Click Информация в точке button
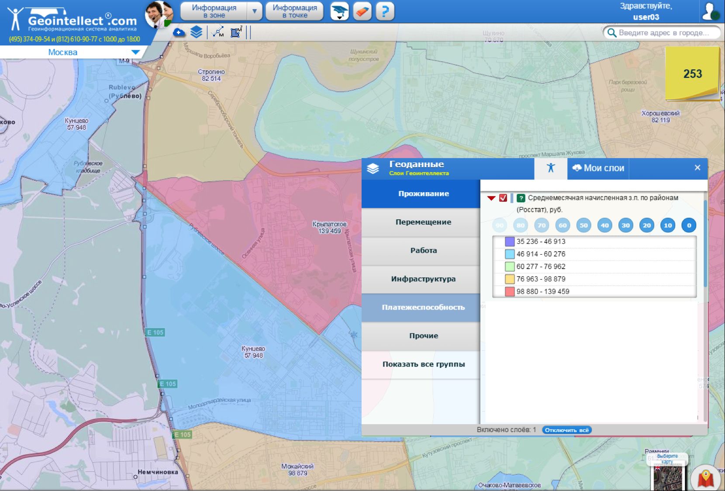This screenshot has width=725, height=491. (295, 11)
